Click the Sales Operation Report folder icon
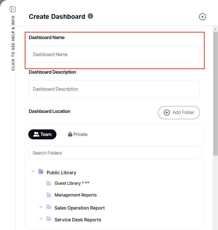218x230 pixels. click(x=49, y=207)
